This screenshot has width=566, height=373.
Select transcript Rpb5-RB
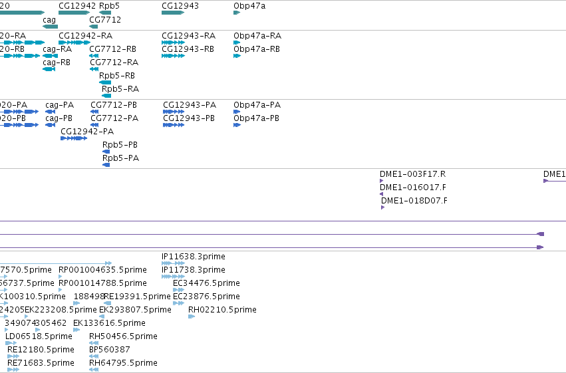tap(117, 76)
